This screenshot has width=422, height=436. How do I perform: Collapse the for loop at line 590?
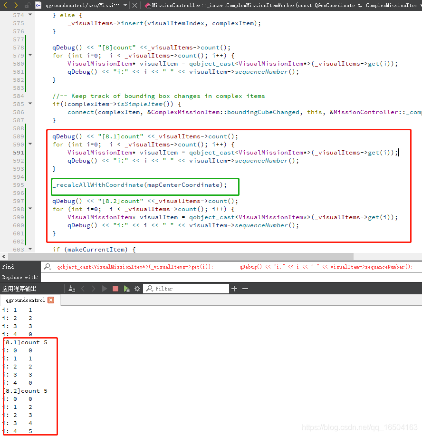click(x=30, y=144)
